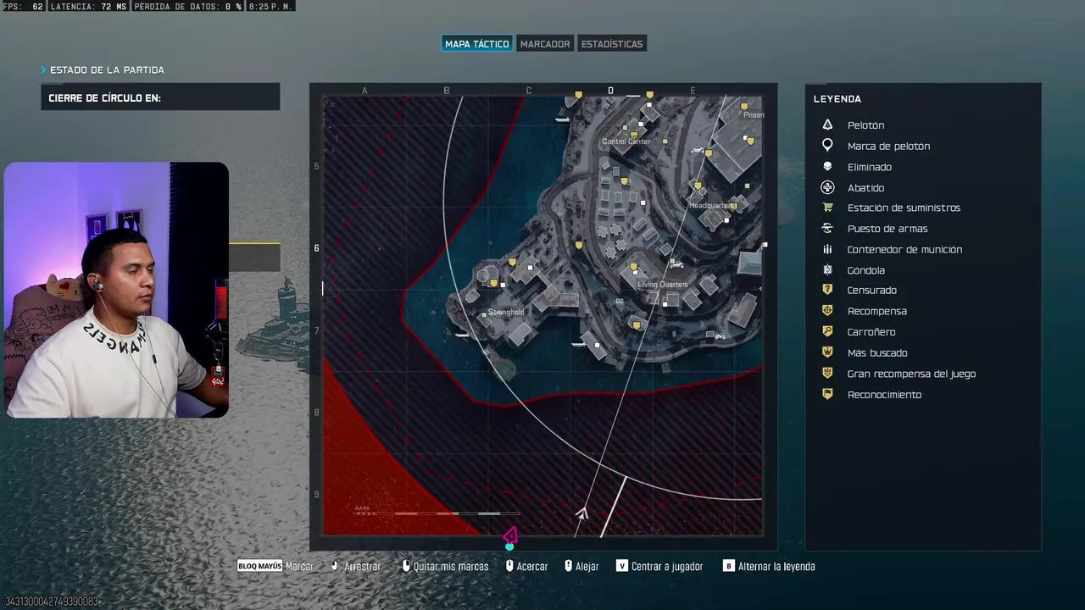The height and width of the screenshot is (610, 1085).
Task: Click Alternar la leyenda
Action: click(x=769, y=566)
